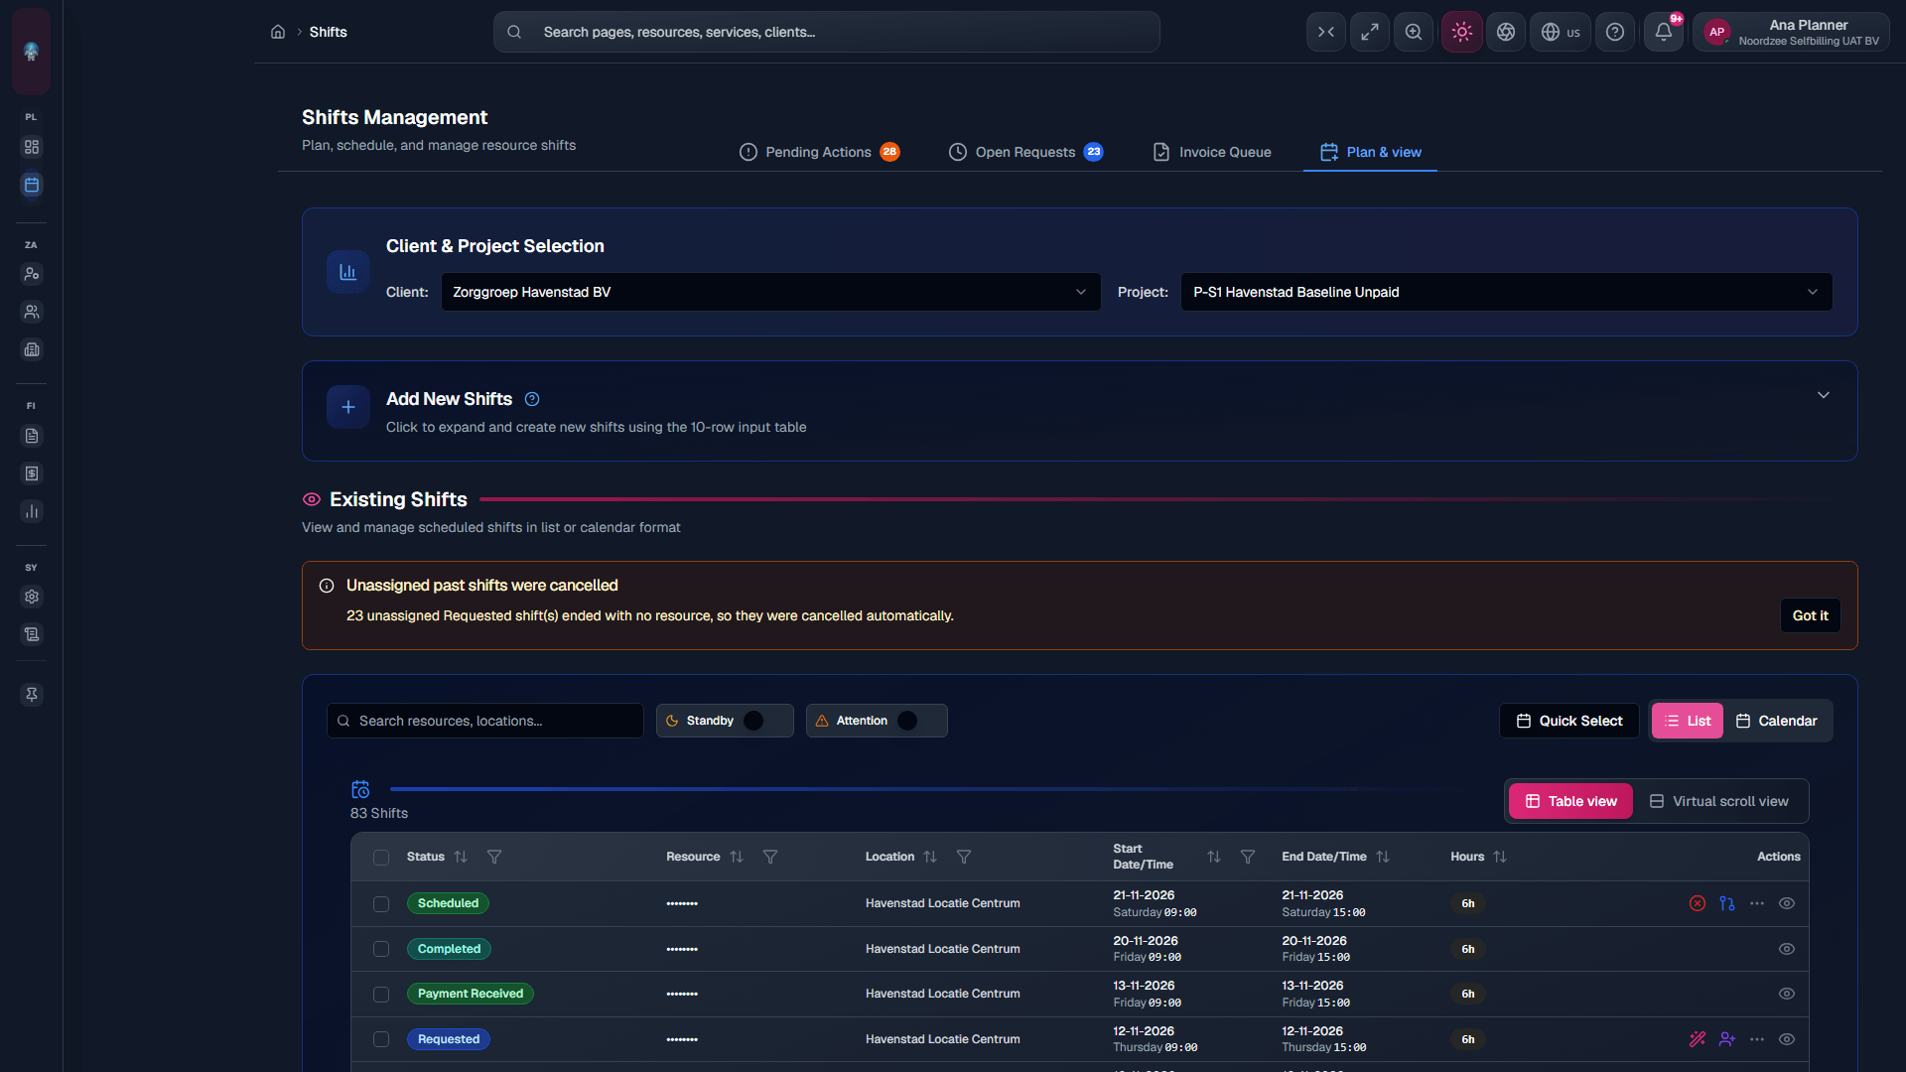Cancel the Scheduled shift with red X icon
The height and width of the screenshot is (1072, 1906).
click(1698, 903)
